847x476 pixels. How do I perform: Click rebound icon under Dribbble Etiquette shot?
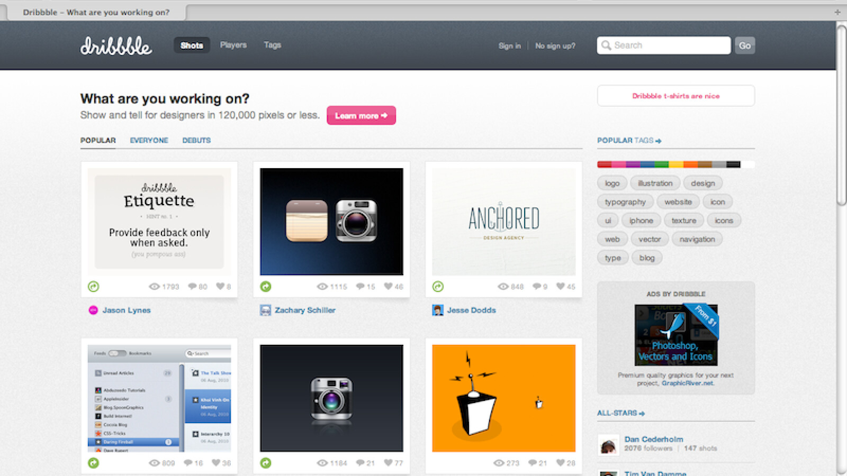coord(93,287)
